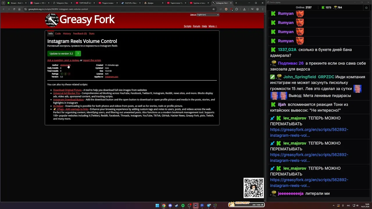The width and height of the screenshot is (372, 209).
Task: Open Chrome from the taskbar
Action: tap(164, 206)
